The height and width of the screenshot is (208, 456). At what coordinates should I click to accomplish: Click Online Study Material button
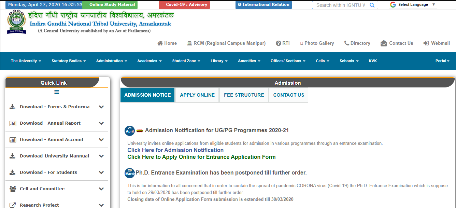(110, 5)
